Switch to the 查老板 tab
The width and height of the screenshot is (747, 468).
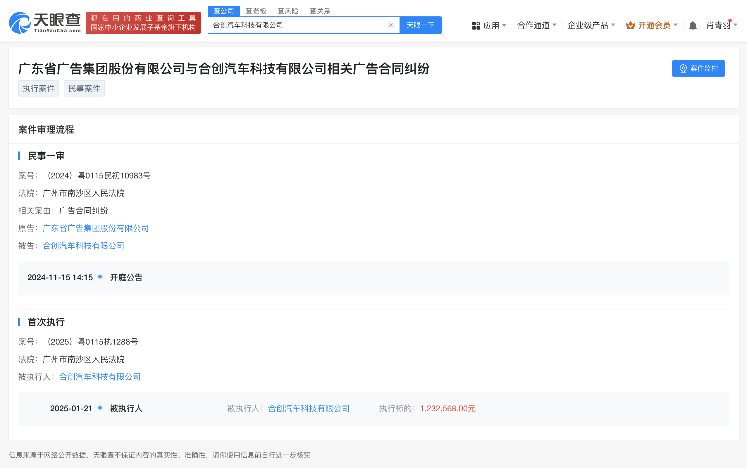click(x=256, y=11)
